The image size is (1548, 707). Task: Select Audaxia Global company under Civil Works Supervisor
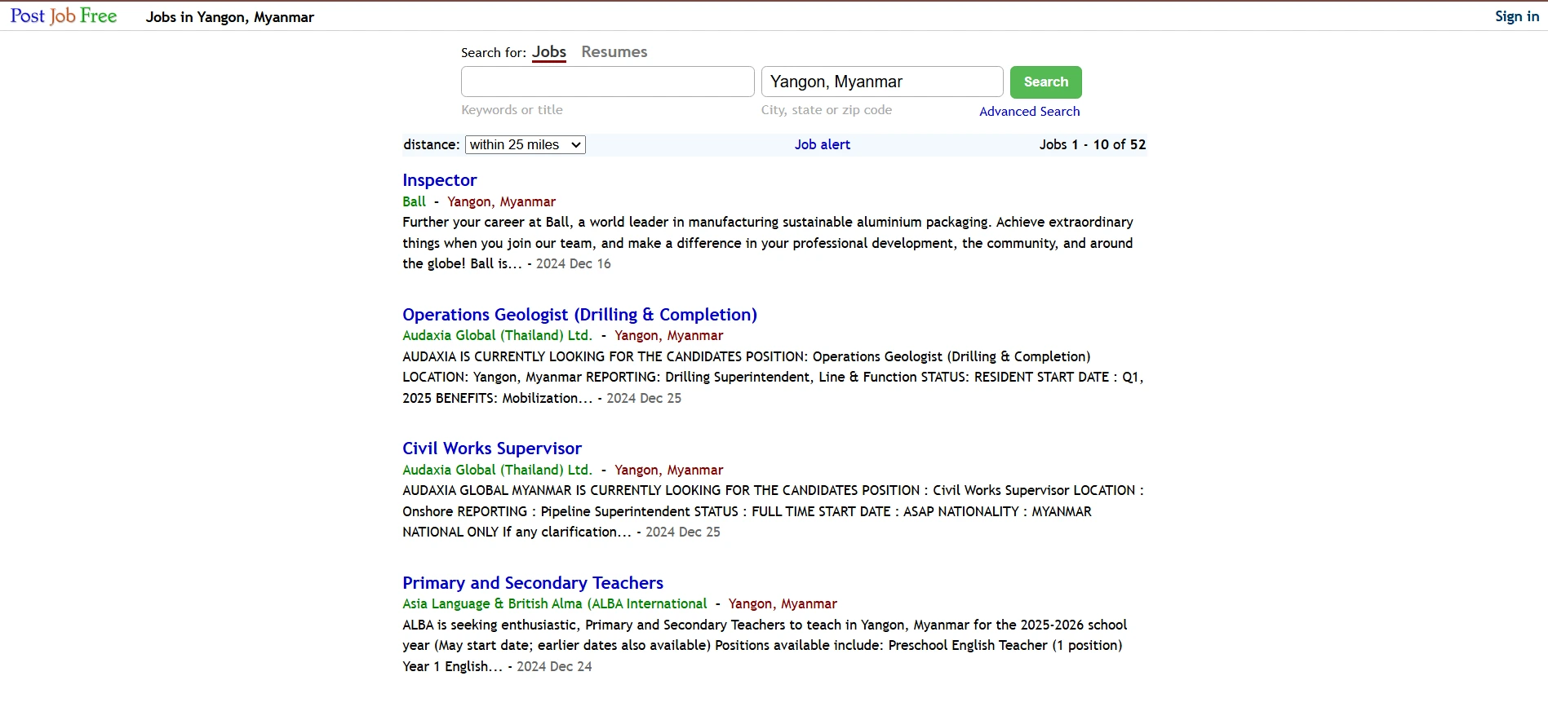(498, 470)
